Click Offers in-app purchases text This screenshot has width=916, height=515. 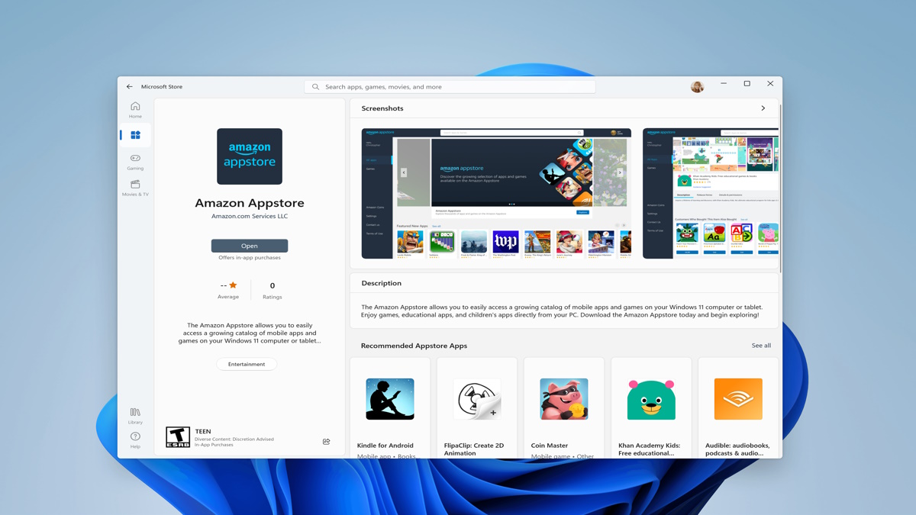pos(250,258)
